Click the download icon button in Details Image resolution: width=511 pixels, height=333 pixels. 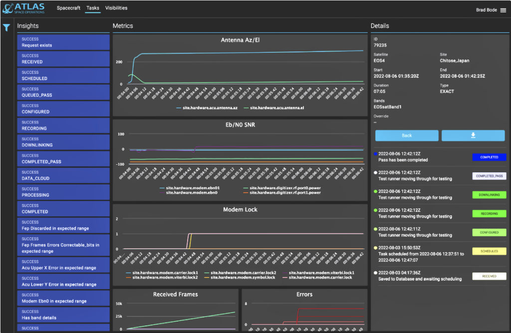click(473, 135)
